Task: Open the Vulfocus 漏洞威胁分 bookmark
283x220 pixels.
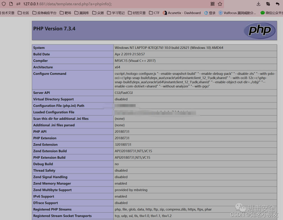Action: [x=237, y=13]
